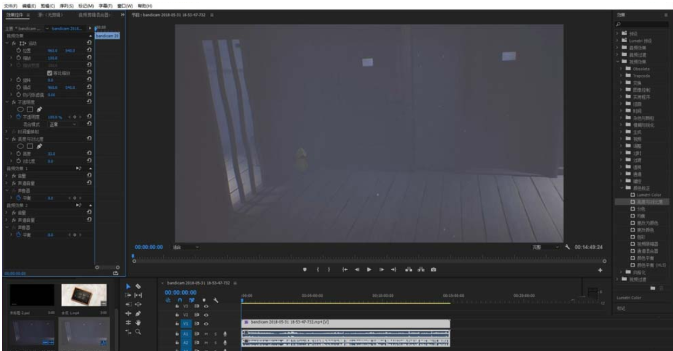
Task: Add a marker with the monitor's marker icon
Action: point(305,269)
